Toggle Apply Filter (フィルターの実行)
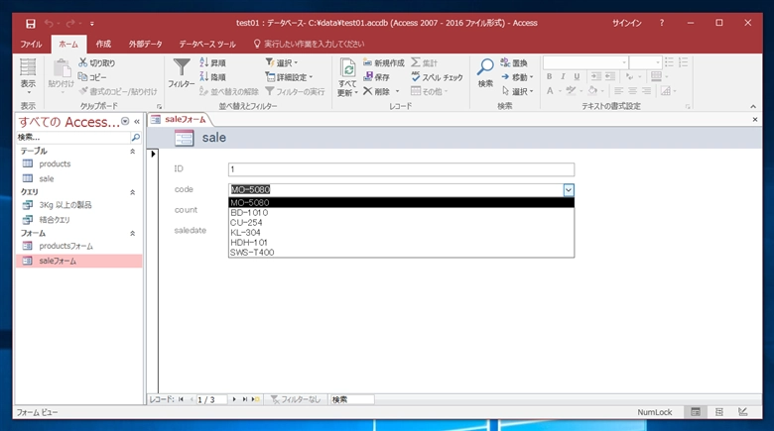Viewport: 774px width, 431px height. (295, 91)
